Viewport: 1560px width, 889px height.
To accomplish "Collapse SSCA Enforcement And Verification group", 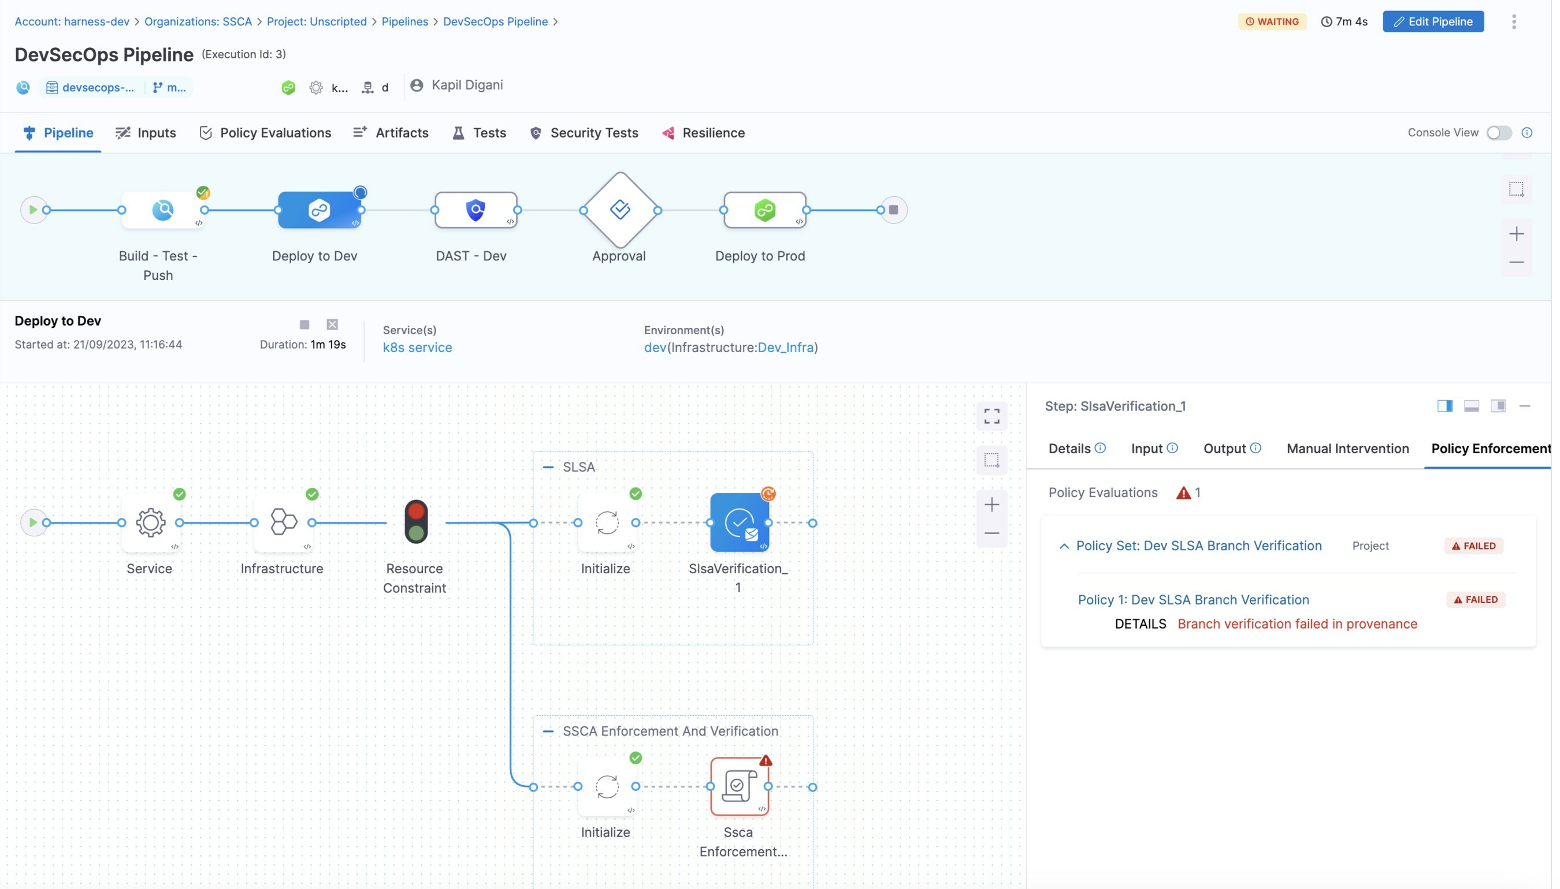I will coord(548,731).
